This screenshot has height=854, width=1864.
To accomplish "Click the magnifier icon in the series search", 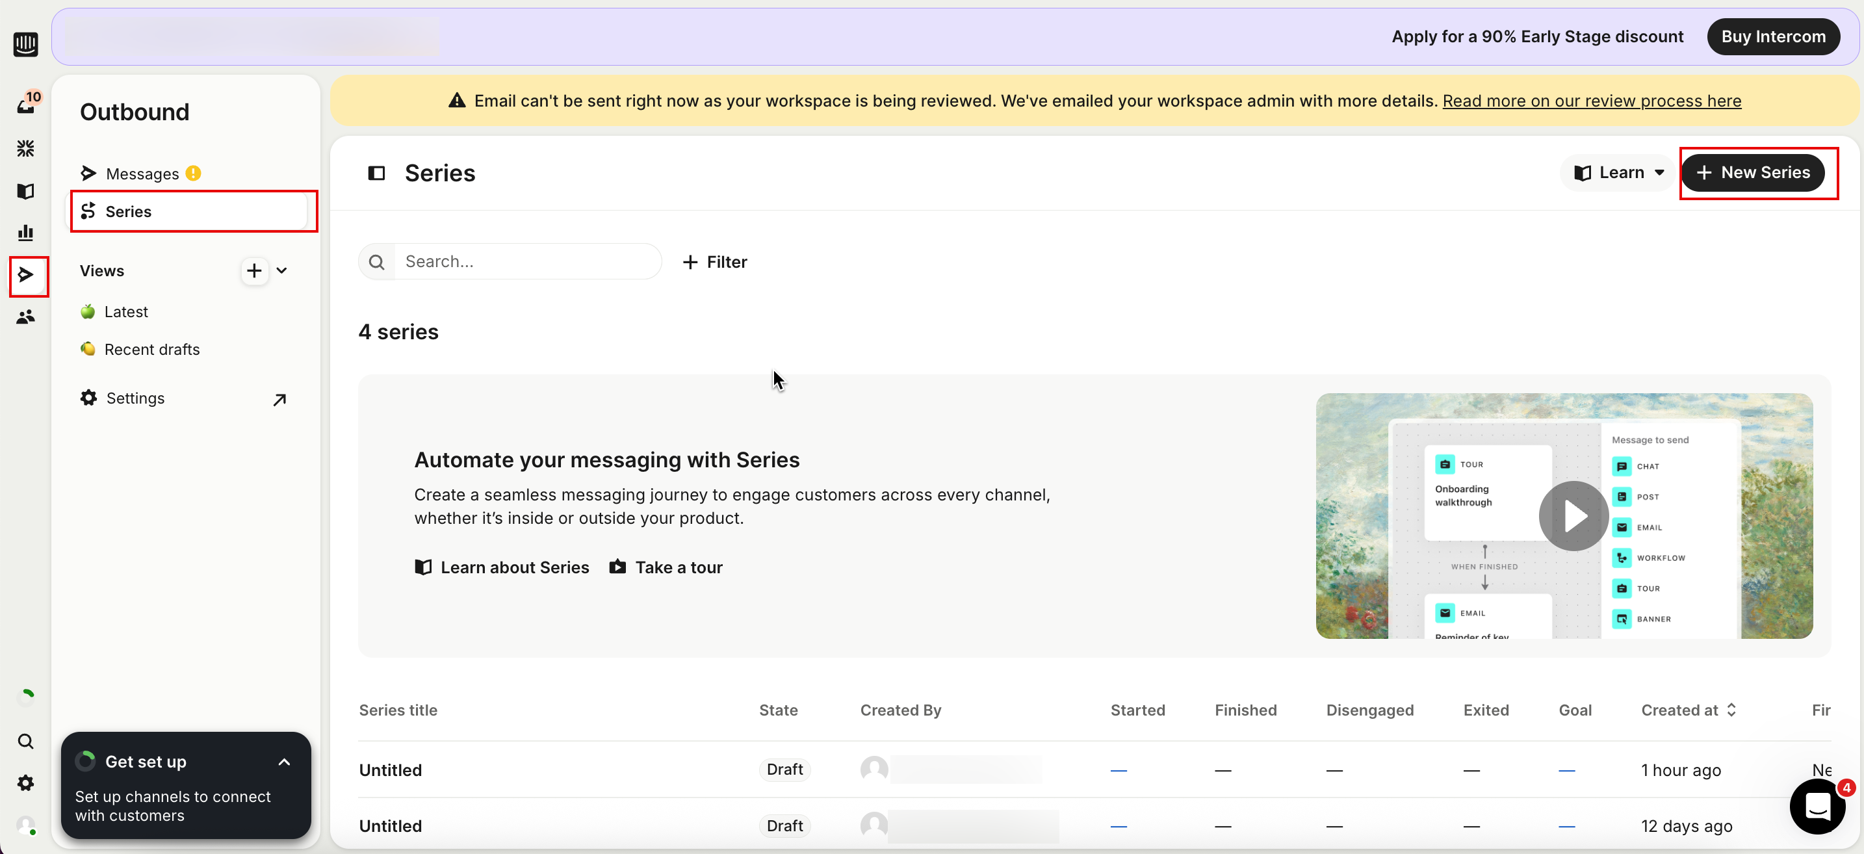I will tap(376, 262).
